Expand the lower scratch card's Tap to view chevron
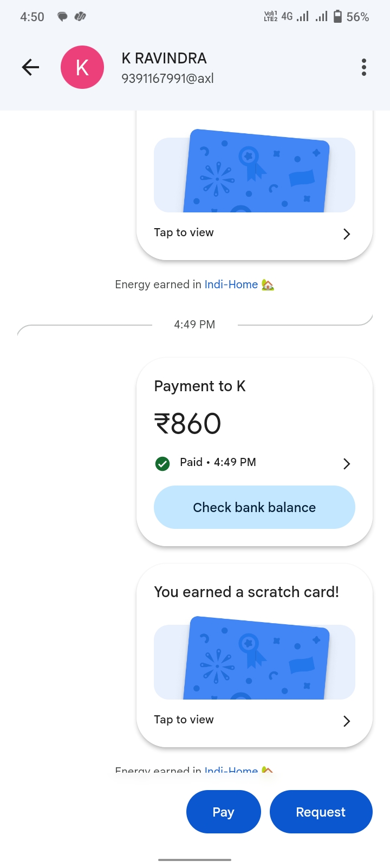Image resolution: width=390 pixels, height=867 pixels. [x=347, y=721]
